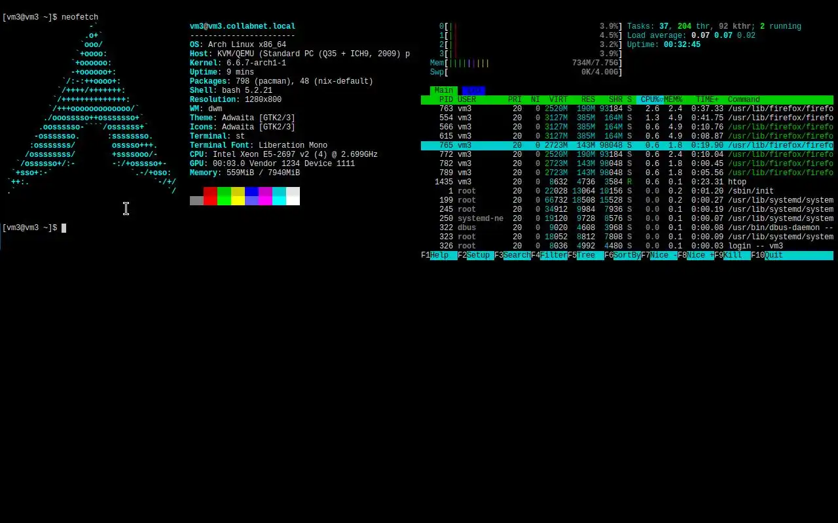Viewport: 838px width, 523px height.
Task: Sort by the SHR column header
Action: click(615, 99)
